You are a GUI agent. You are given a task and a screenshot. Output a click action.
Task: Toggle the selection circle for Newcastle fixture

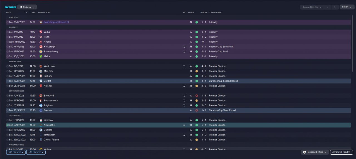tap(8, 125)
